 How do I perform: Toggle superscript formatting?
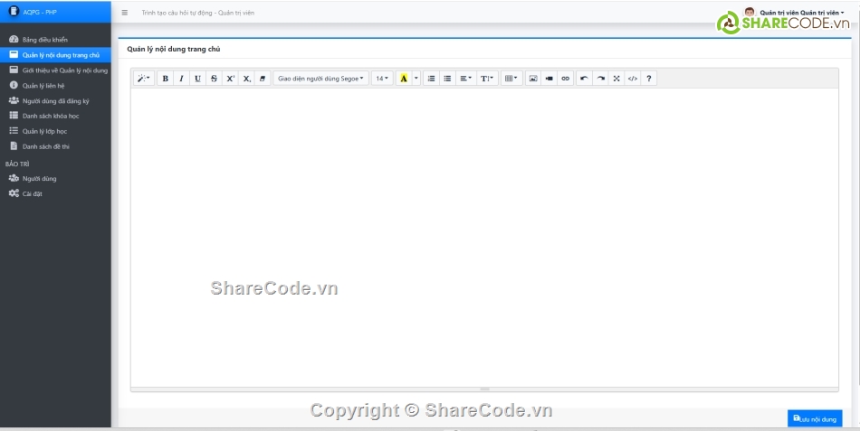pos(230,79)
